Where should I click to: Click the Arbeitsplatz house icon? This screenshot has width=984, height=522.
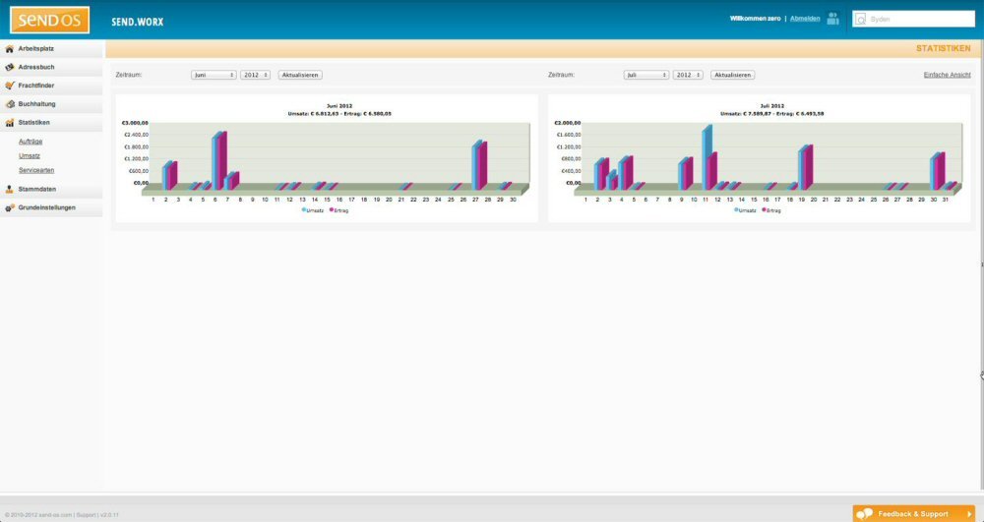click(10, 49)
